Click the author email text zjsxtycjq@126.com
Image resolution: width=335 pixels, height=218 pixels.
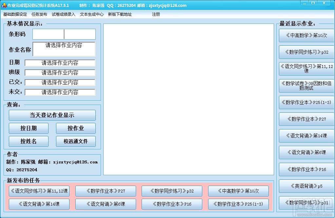pos(75,162)
